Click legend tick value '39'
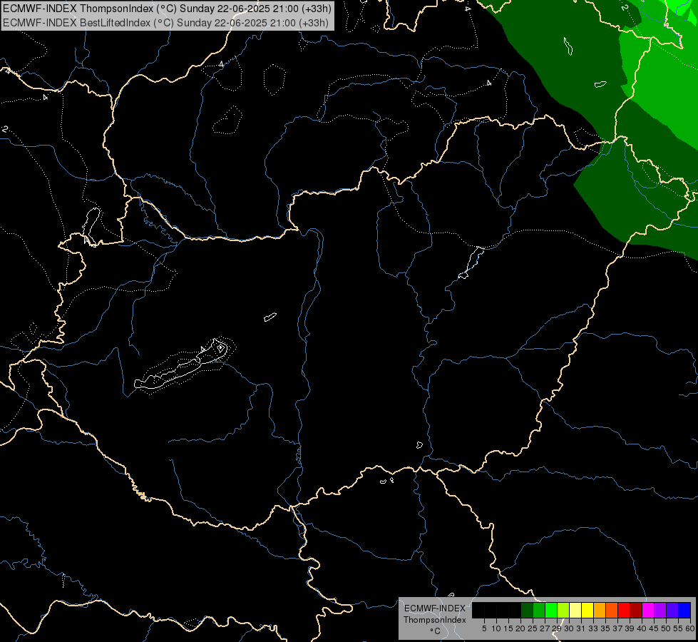The image size is (698, 642). coord(630,628)
